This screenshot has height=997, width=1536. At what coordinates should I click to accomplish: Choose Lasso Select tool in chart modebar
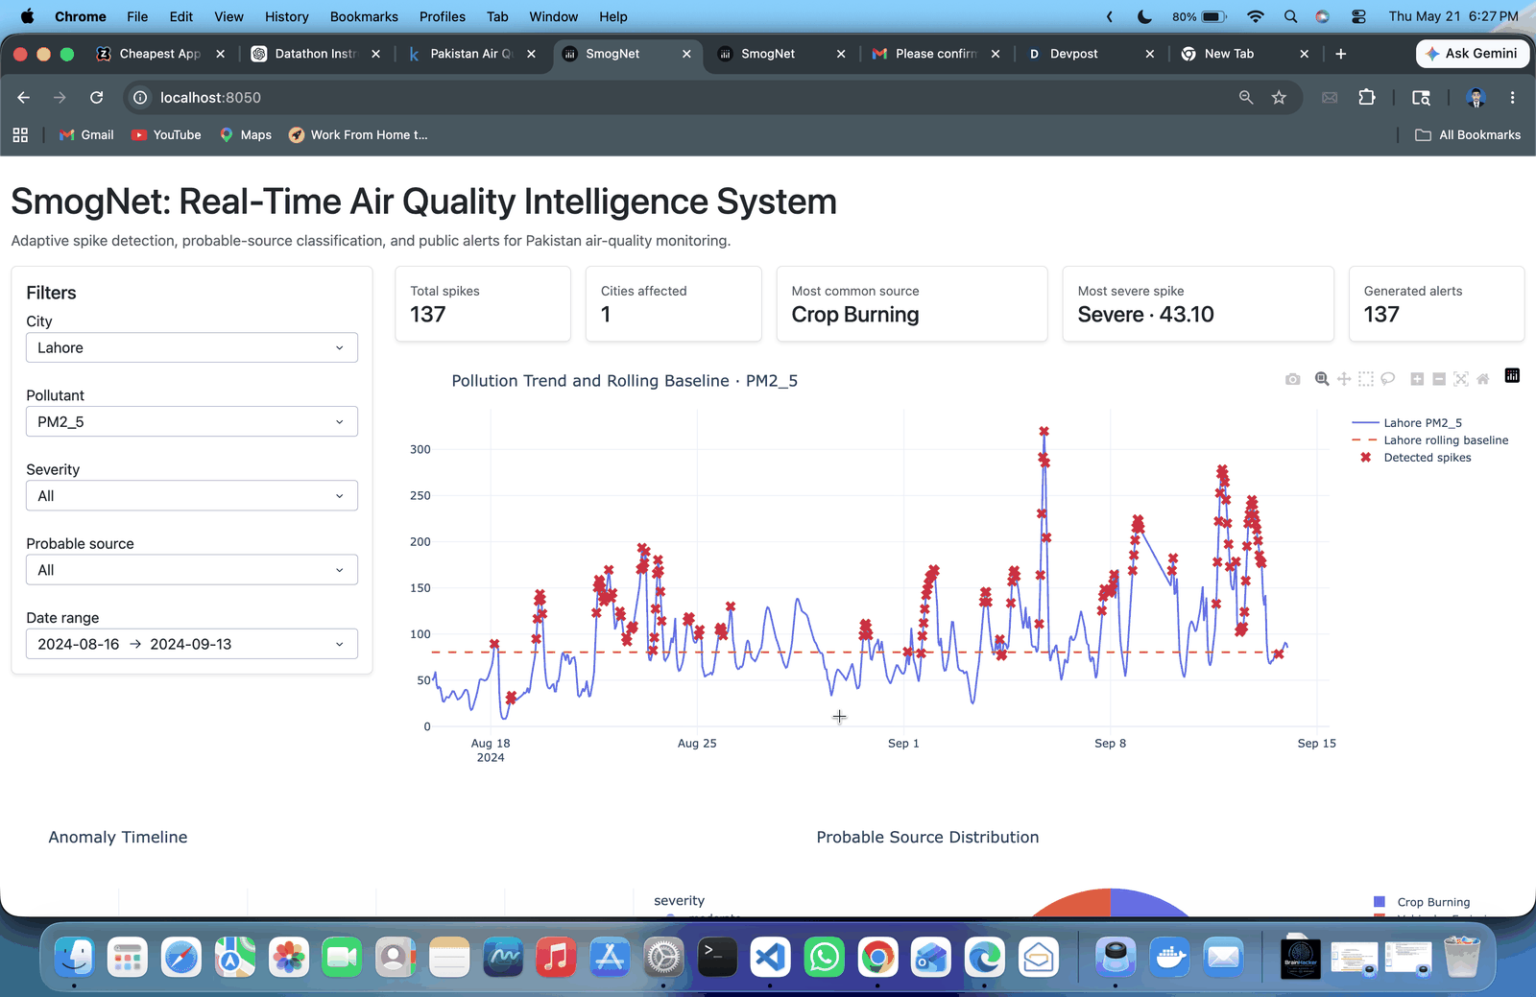coord(1388,379)
